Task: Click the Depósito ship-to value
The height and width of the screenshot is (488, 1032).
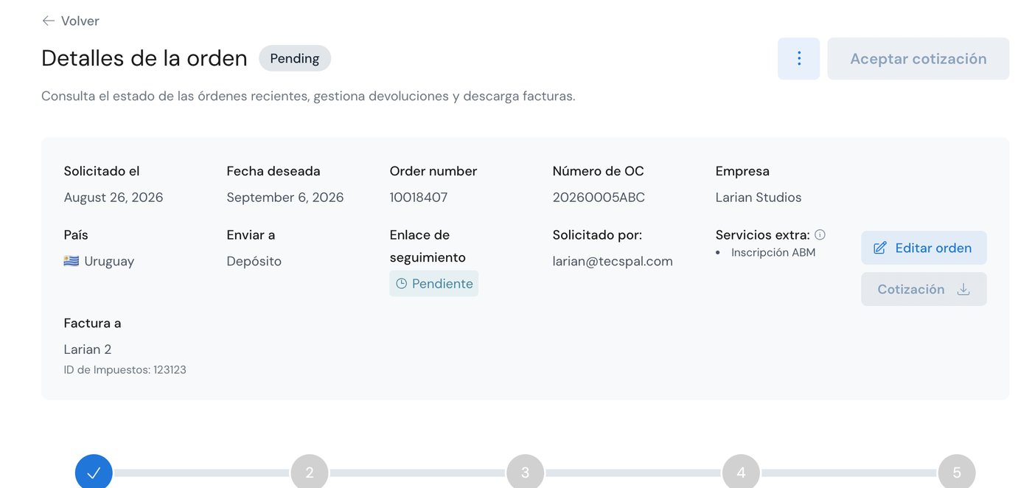Action: 254,261
